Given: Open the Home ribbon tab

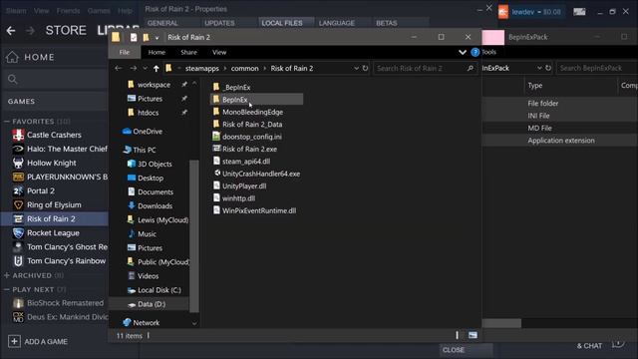Looking at the screenshot, I should coord(157,52).
